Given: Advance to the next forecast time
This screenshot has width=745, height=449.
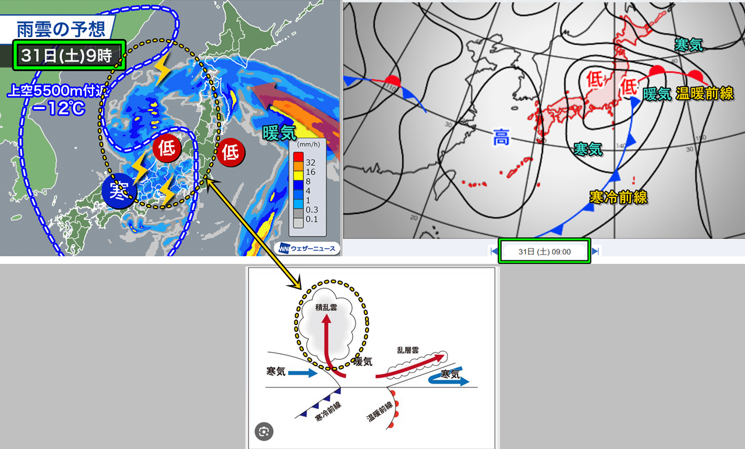Looking at the screenshot, I should point(595,252).
